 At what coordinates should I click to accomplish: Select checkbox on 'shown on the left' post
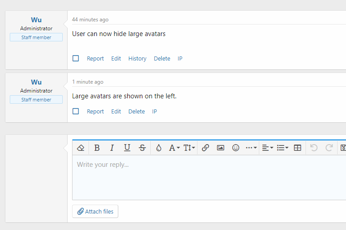(x=76, y=111)
